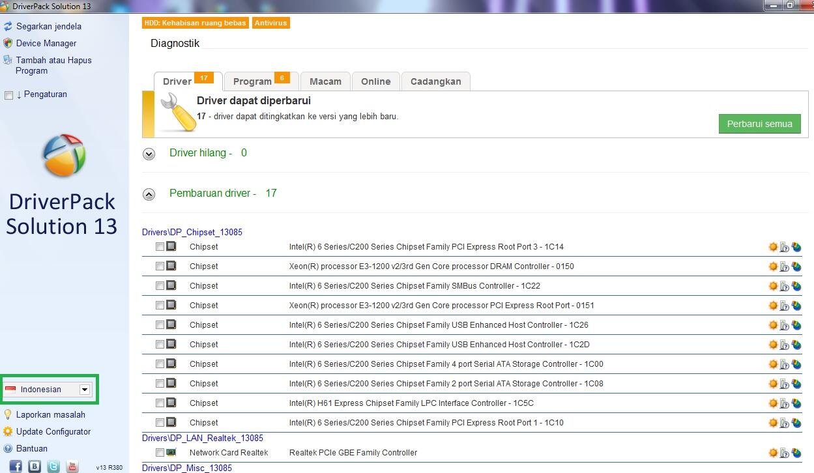Image resolution: width=814 pixels, height=473 pixels.
Task: Click the globe icon for SMBus Controller - 1C22
Action: pos(796,287)
